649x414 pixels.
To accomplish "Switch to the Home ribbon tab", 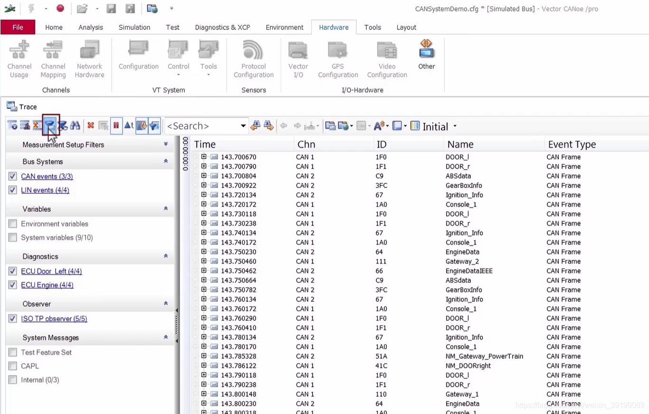I will [54, 27].
